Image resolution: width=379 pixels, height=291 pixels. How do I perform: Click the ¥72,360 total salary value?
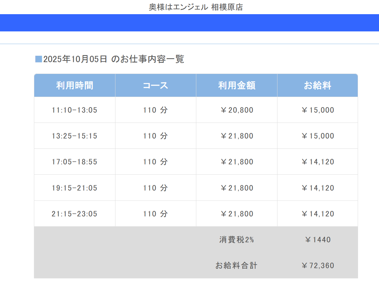point(318,265)
